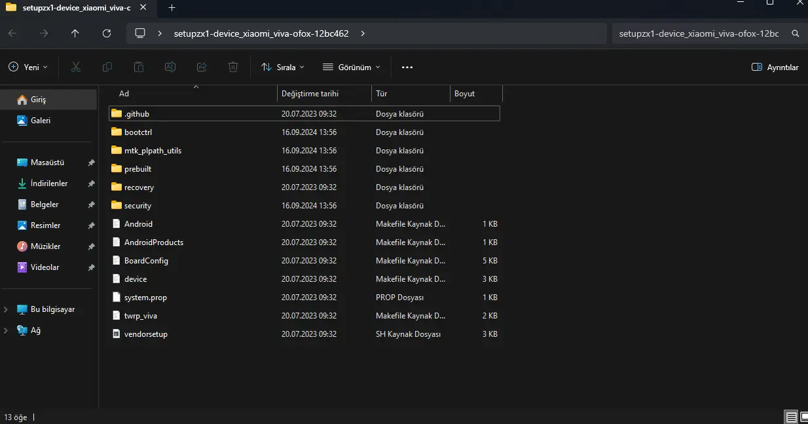The image size is (808, 424).
Task: Toggle the Ayrıntılar details pane
Action: [775, 67]
